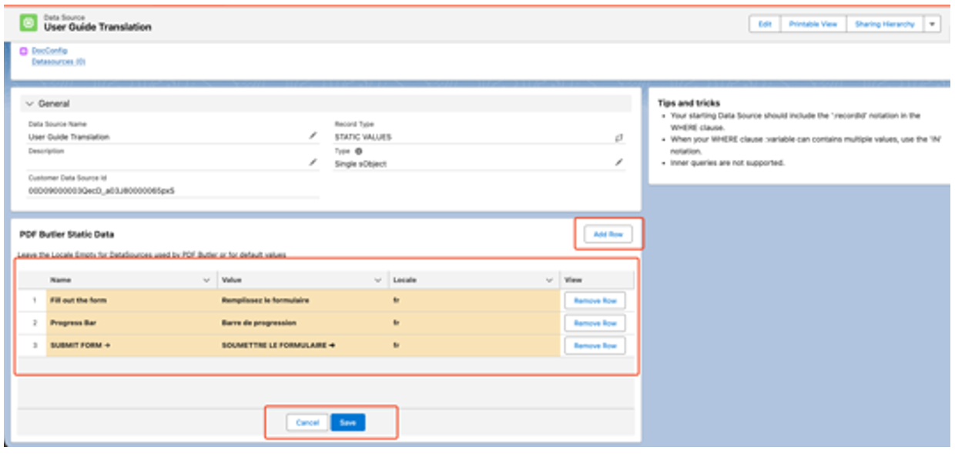Image resolution: width=955 pixels, height=454 pixels.
Task: Click pencil icon to edit Data Source Name
Action: 313,135
